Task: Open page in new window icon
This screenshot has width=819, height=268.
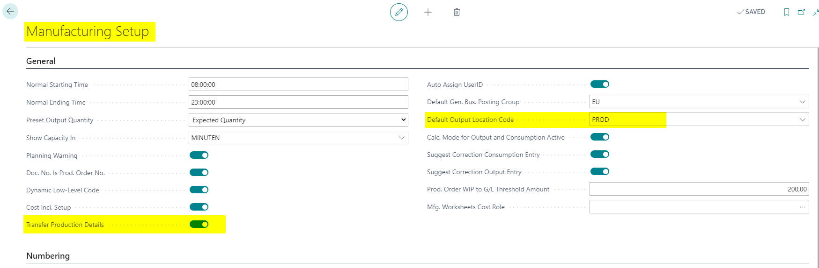Action: click(x=802, y=12)
